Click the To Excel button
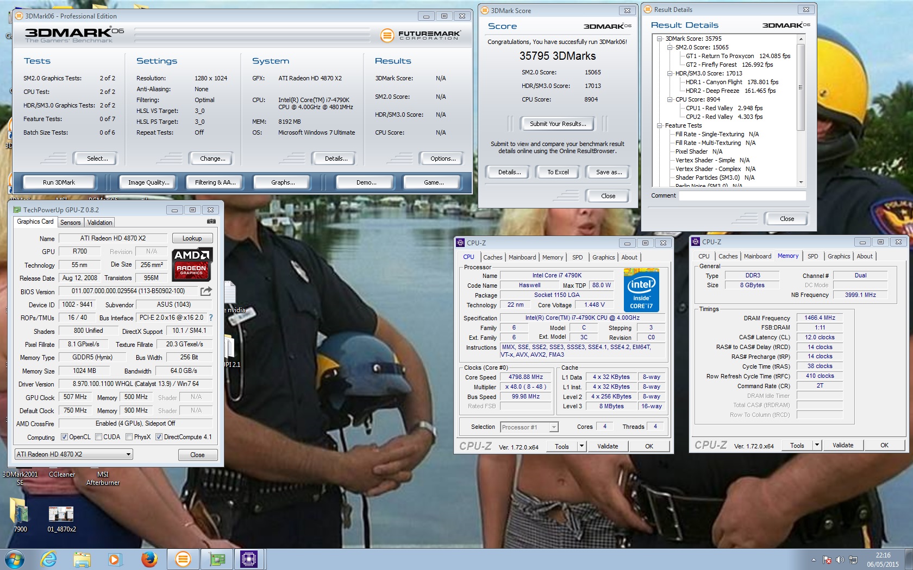 (x=558, y=172)
